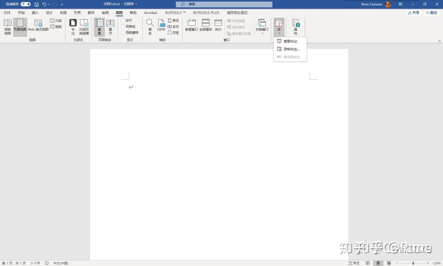The height and width of the screenshot is (266, 443).
Task: Click the Save icon in title bar
Action: coord(37,4)
